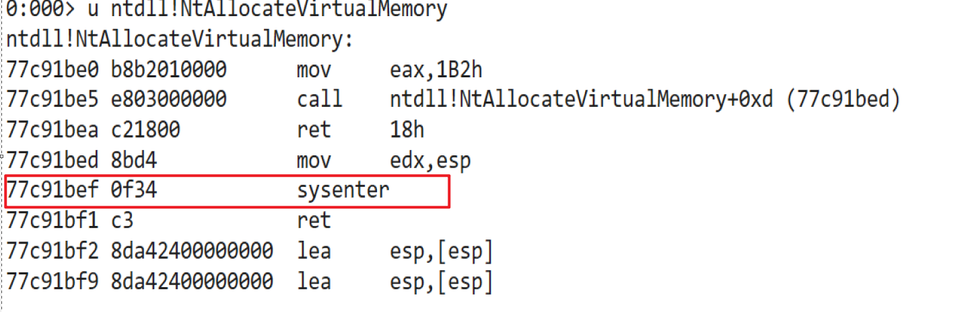The image size is (960, 312).
Task: Click the highlighted sysenter instruction
Action: [343, 190]
